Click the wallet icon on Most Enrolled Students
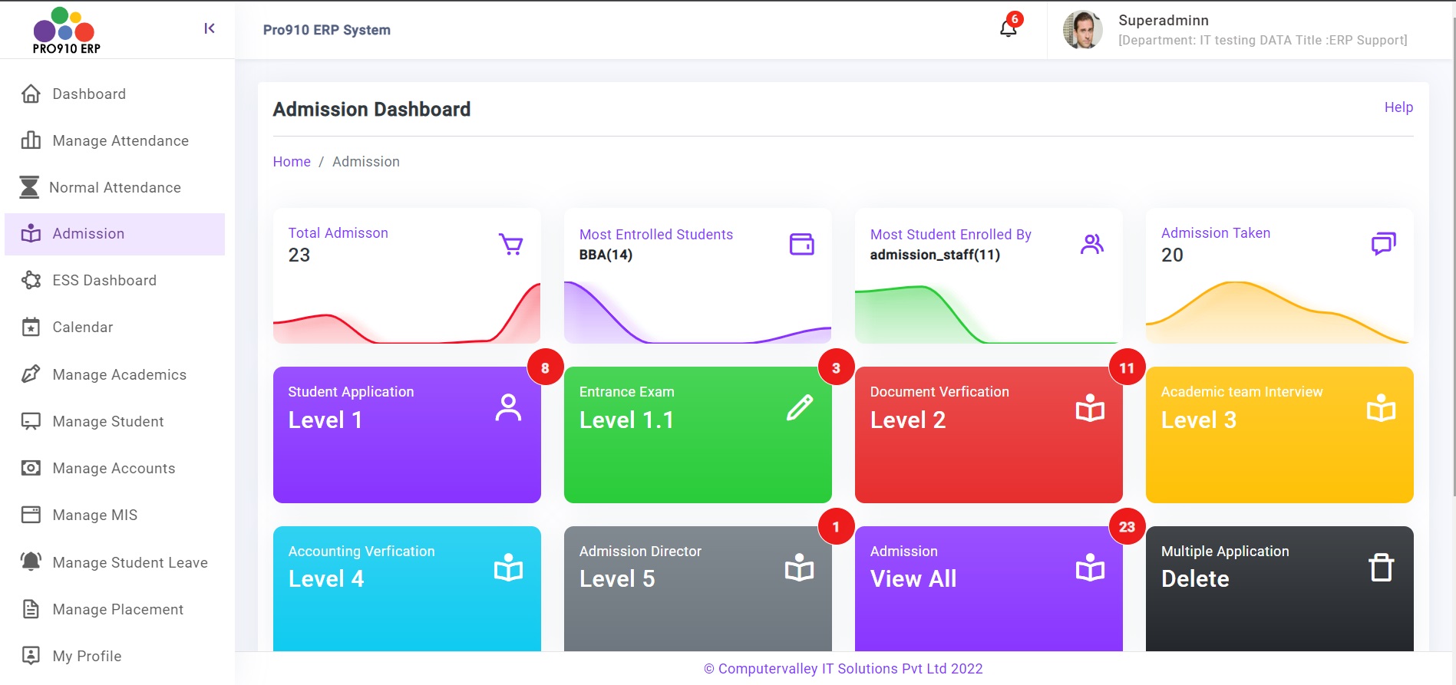The width and height of the screenshot is (1456, 685). 801,244
